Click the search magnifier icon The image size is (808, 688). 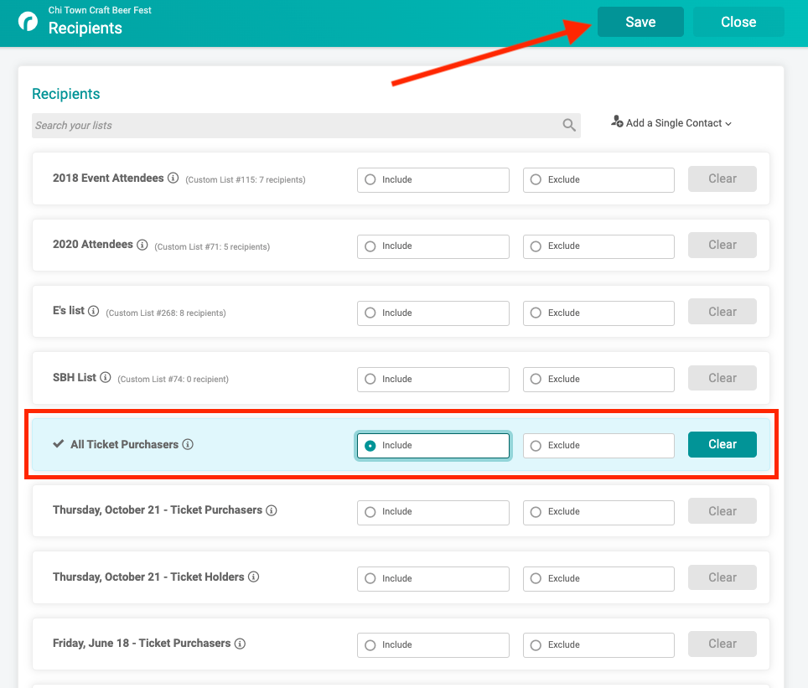tap(569, 125)
